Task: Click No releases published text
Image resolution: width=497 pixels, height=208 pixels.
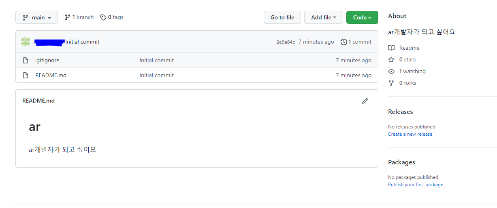Action: (x=412, y=127)
